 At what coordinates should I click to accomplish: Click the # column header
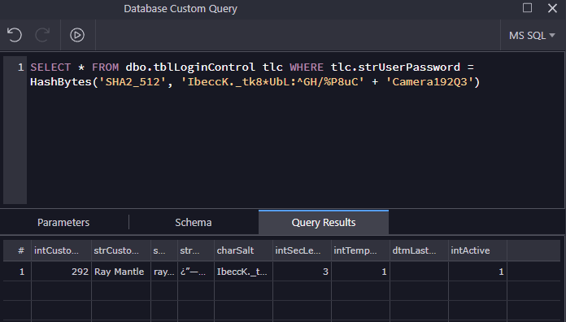(17, 250)
